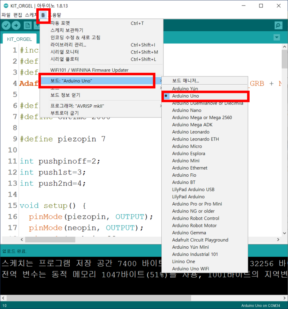Select Arduino Mega or Mega 2560 board
The width and height of the screenshot is (288, 309).
pos(205,118)
